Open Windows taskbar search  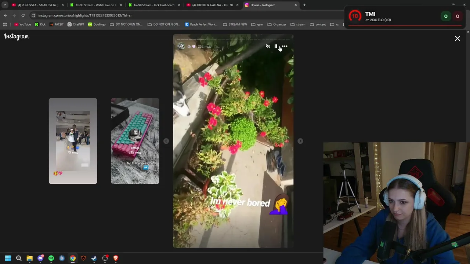point(19,258)
